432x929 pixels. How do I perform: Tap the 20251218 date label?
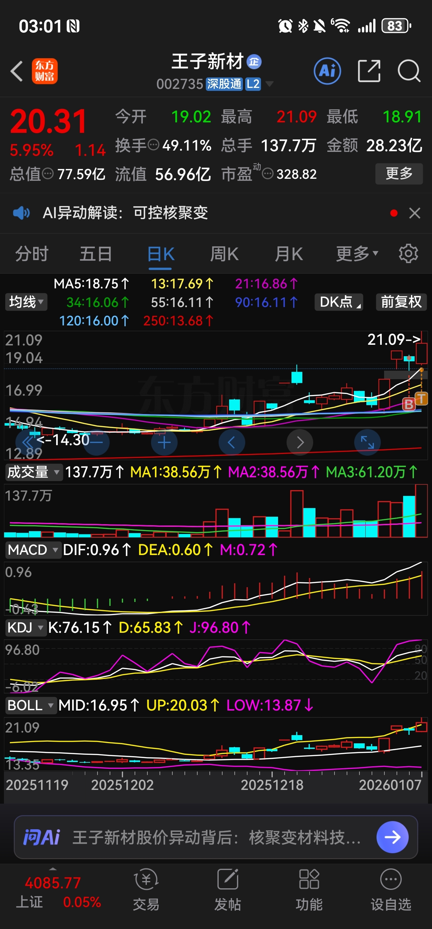pyautogui.click(x=272, y=785)
